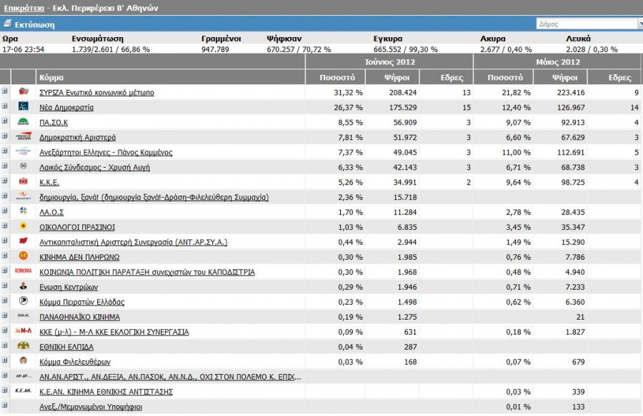The image size is (643, 416).
Task: Click the ΕΘΝΙΚΗ ΕΛΠΙΔΑ eagle logo
Action: click(24, 347)
